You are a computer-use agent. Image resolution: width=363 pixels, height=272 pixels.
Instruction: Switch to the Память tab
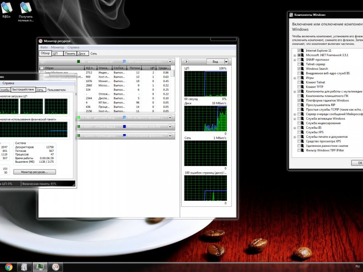point(70,53)
